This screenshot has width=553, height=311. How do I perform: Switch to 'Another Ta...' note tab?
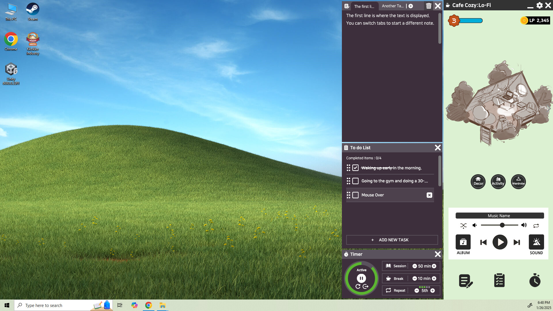click(x=393, y=6)
